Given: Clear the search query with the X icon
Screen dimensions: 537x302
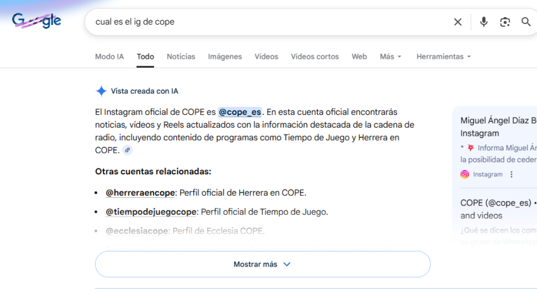Looking at the screenshot, I should pos(457,22).
